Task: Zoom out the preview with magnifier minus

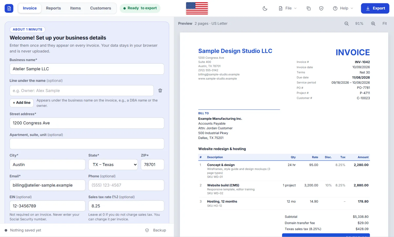Action: (x=346, y=24)
